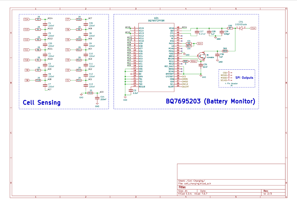Click the 'Size: A4' field

pyautogui.click(x=183, y=191)
